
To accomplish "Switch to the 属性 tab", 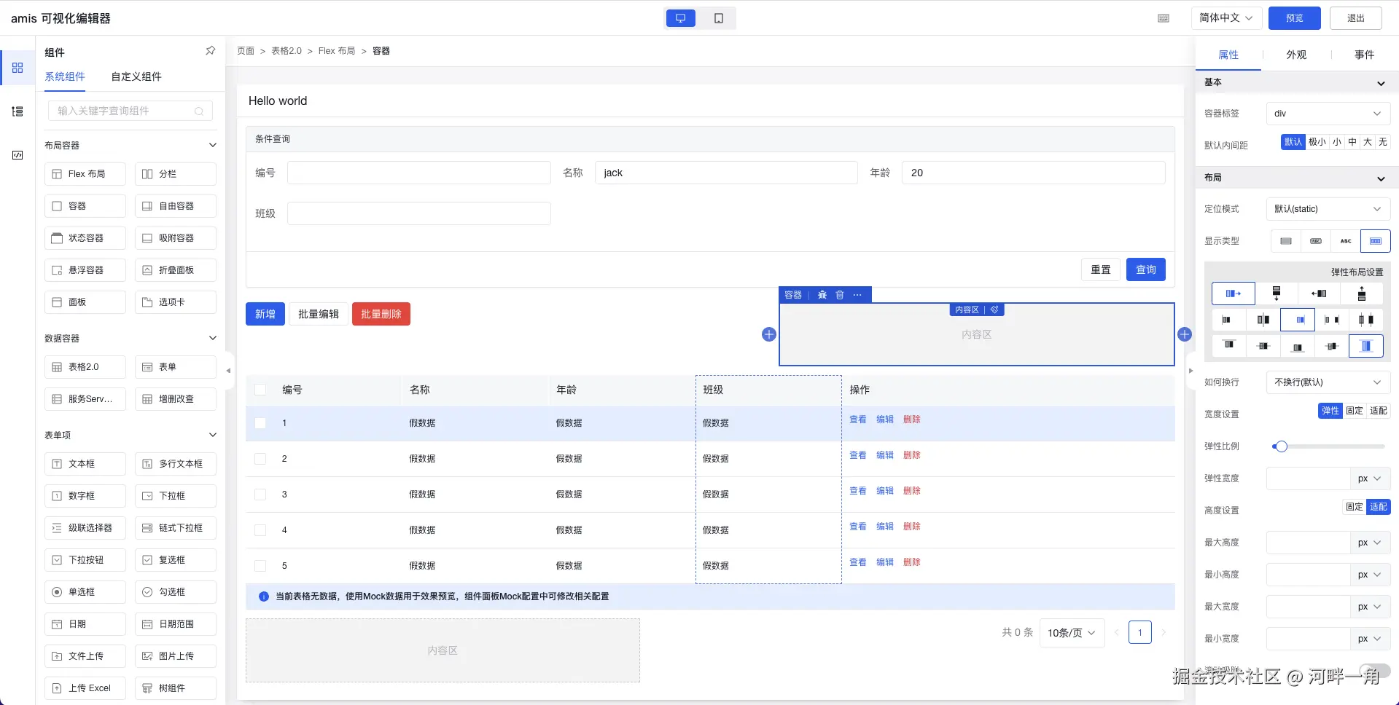I will pyautogui.click(x=1228, y=55).
